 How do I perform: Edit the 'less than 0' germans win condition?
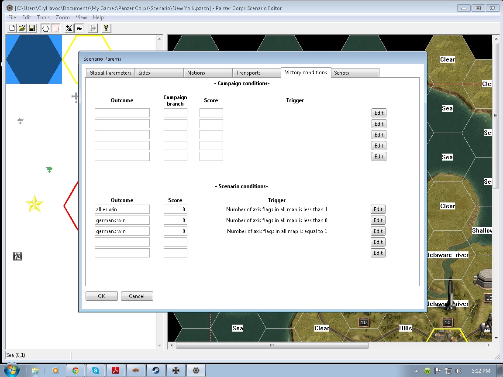pos(378,220)
